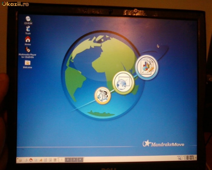This screenshot has height=170, width=212.
Task: Click the 8:07 panel clock
Action: 190,158
